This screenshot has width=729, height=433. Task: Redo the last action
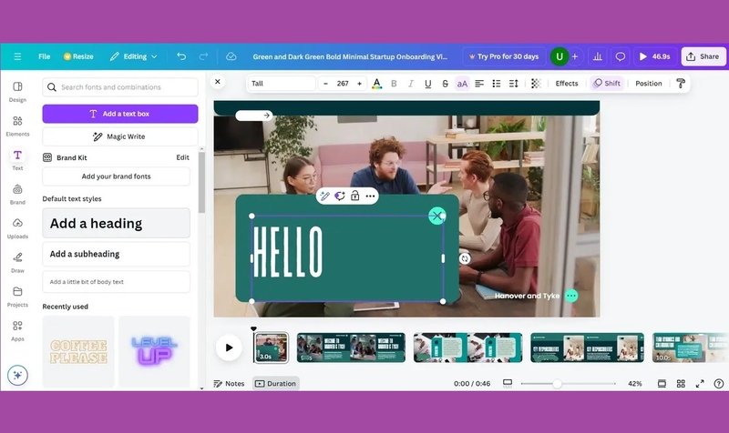point(203,56)
